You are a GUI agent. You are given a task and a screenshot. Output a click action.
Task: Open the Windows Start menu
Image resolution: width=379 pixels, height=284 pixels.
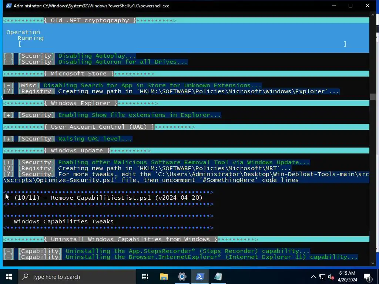point(9,277)
